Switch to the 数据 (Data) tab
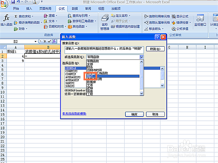This screenshot has height=163, width=218. pyautogui.click(x=75, y=9)
